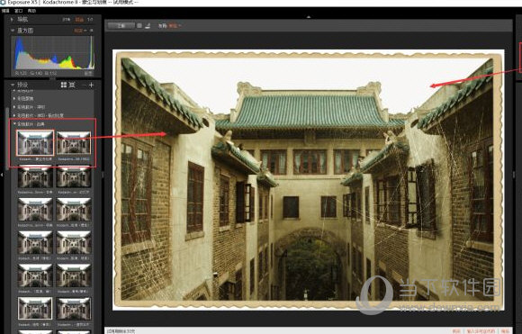
Task: Click the plus icon in presets header
Action: click(91, 86)
